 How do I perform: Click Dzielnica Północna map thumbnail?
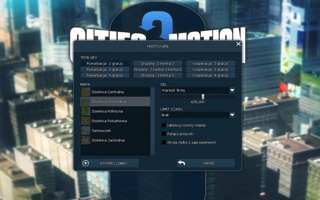pyautogui.click(x=85, y=111)
